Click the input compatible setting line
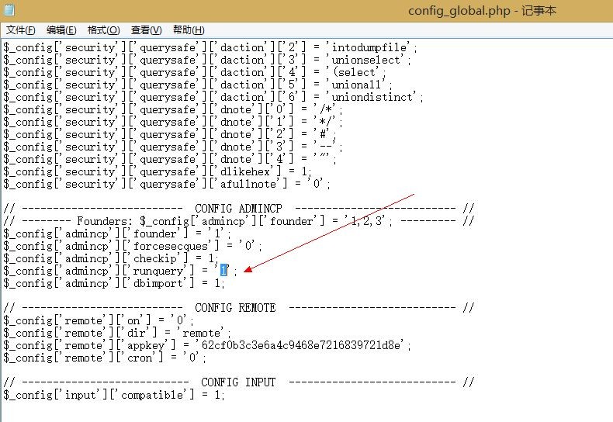 click(x=114, y=395)
